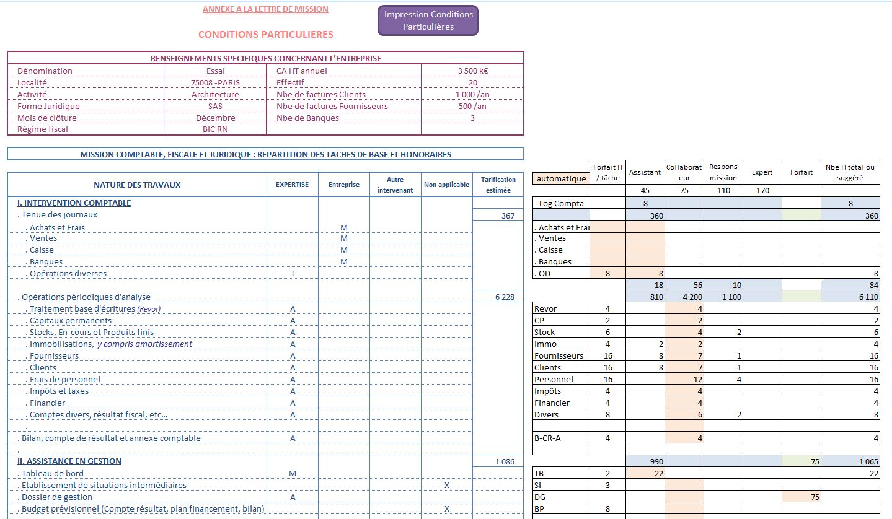
Task: Select the 'Capitaux permanents' row label
Action: [x=69, y=320]
